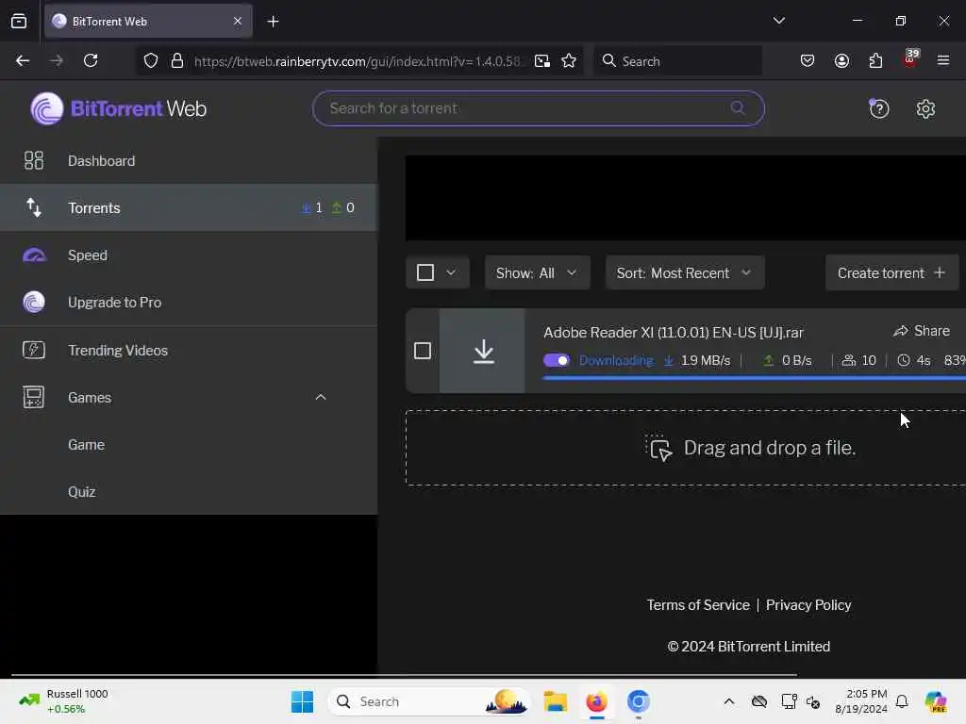Image resolution: width=966 pixels, height=724 pixels.
Task: Focus the Firefox Search box
Action: [x=677, y=61]
